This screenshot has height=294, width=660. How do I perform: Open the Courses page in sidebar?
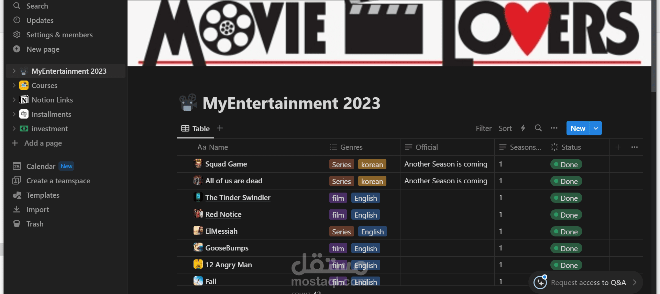(44, 85)
